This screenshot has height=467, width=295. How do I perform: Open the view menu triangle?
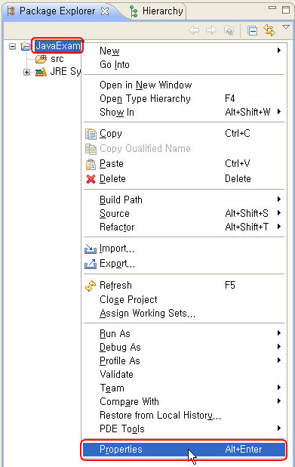(286, 27)
